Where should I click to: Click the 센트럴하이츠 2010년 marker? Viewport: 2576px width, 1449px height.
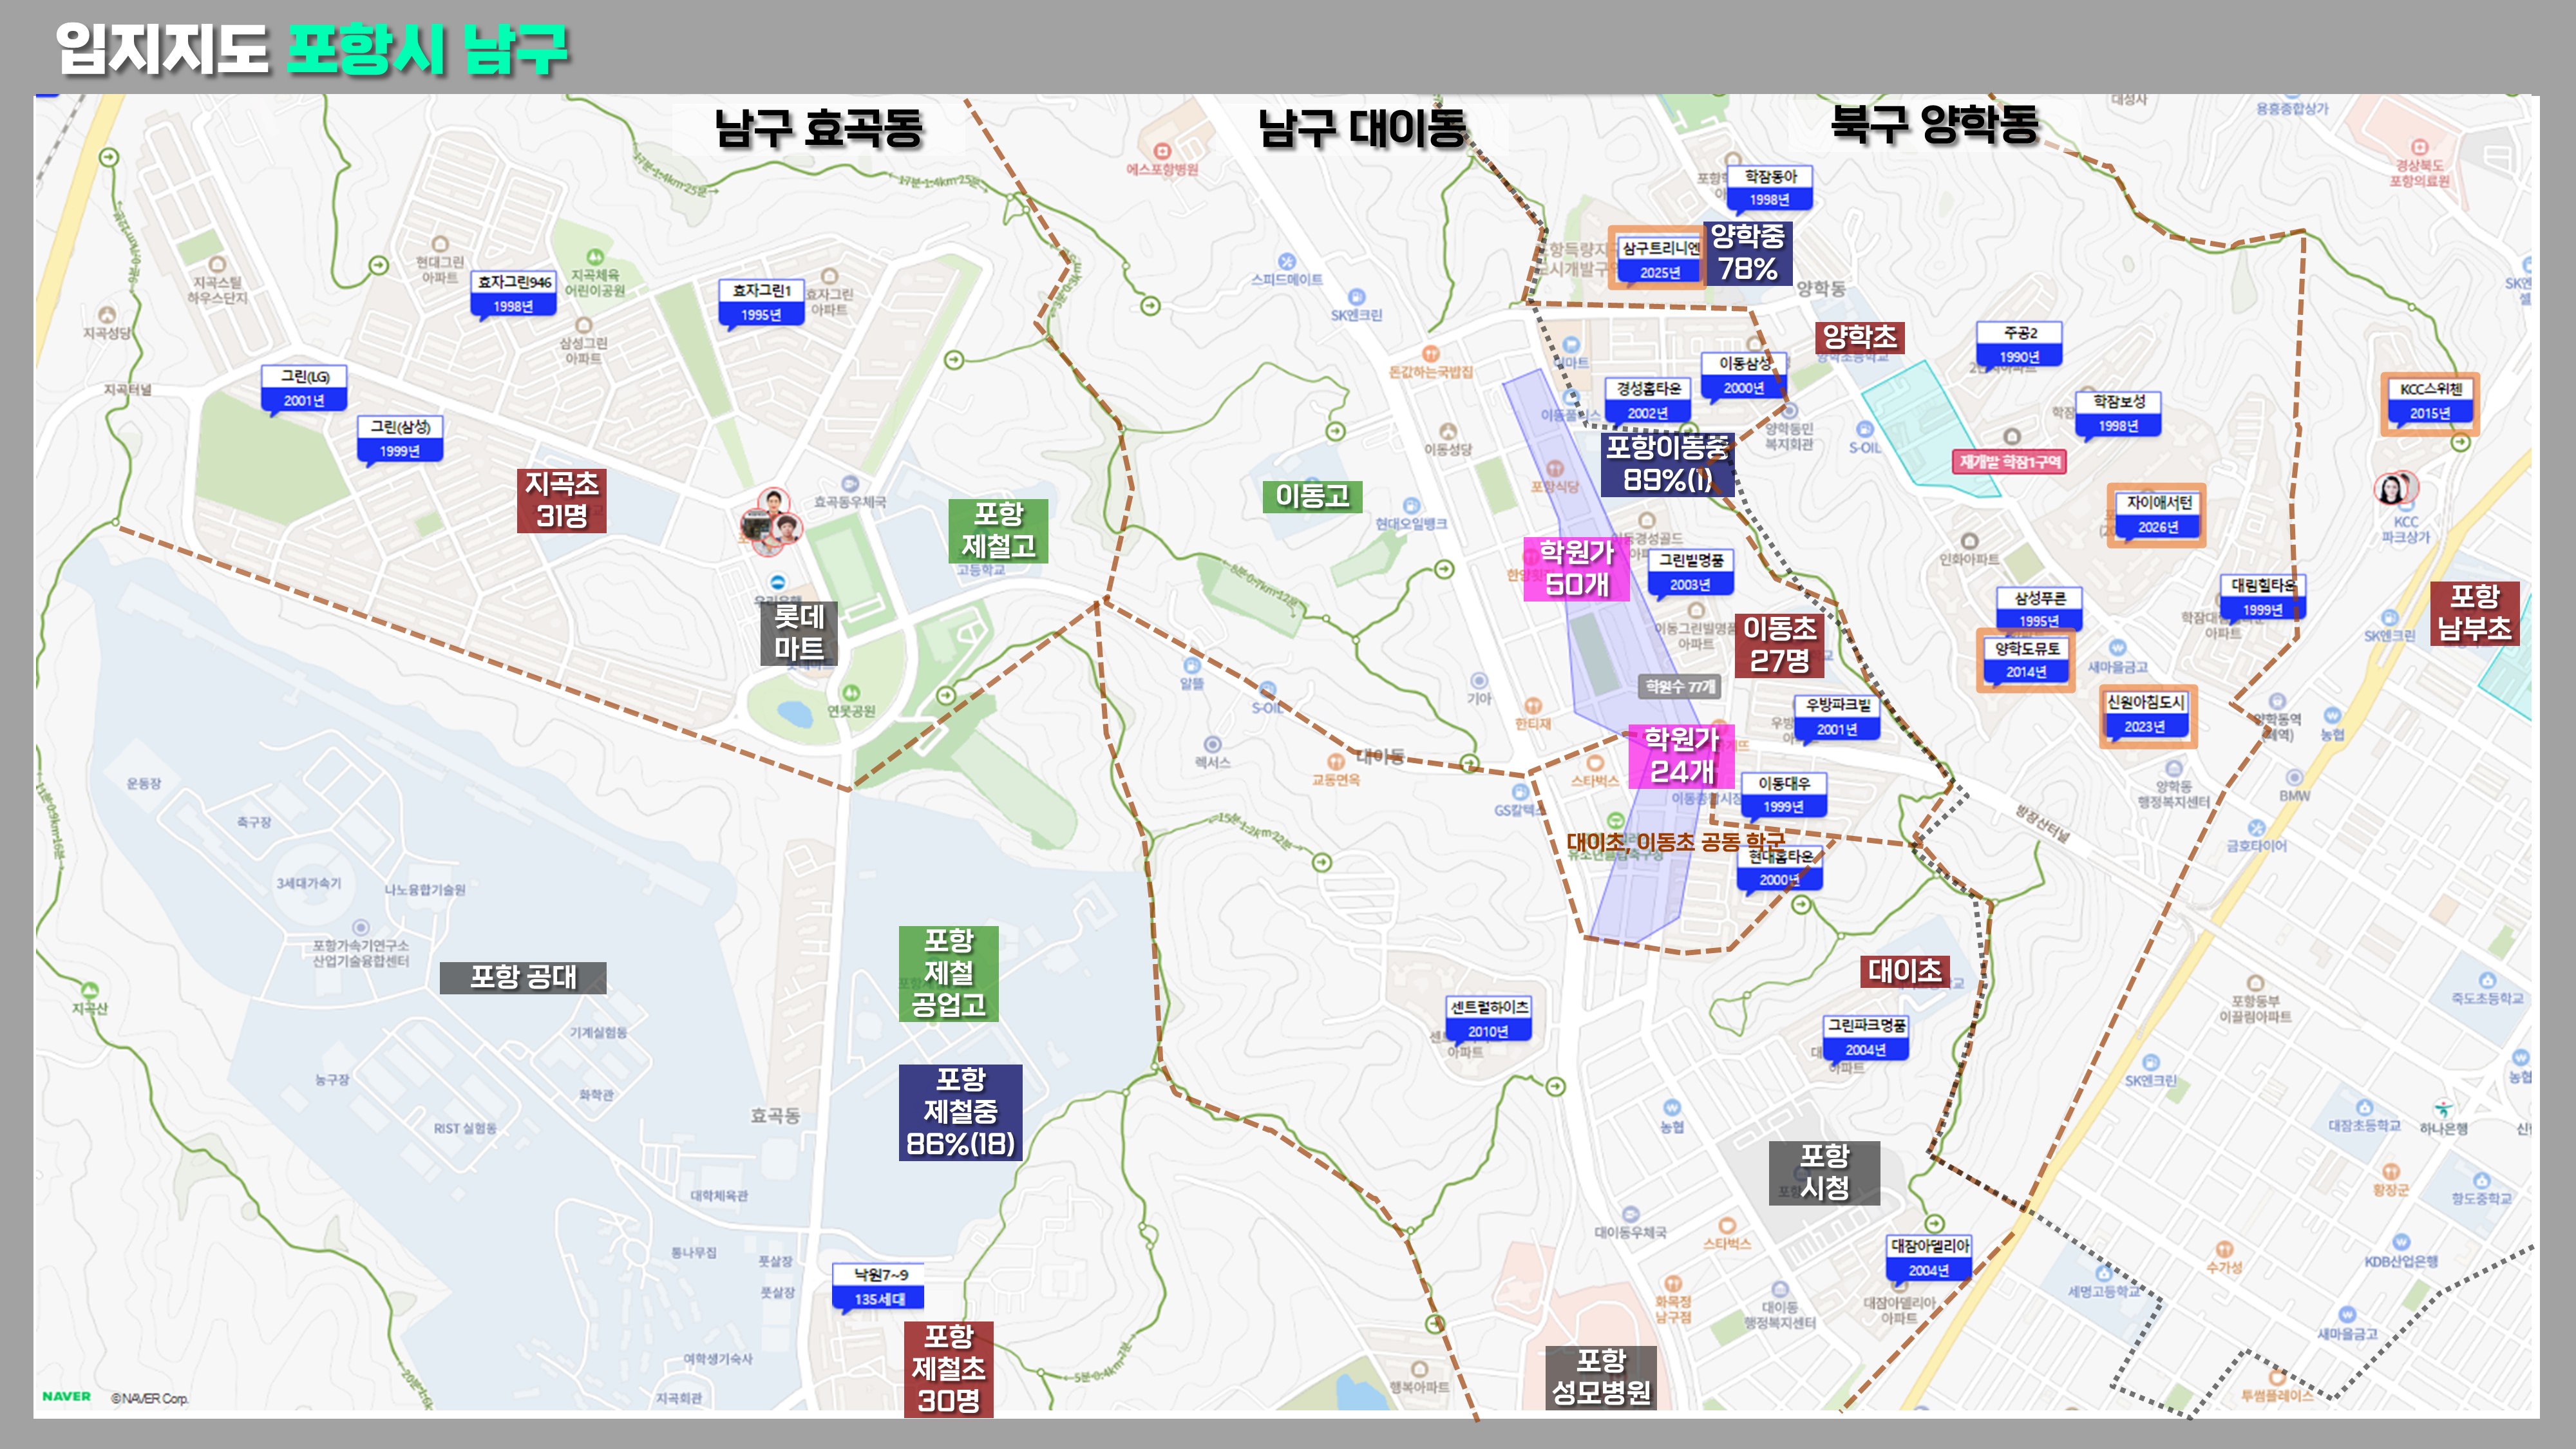click(x=1489, y=1019)
